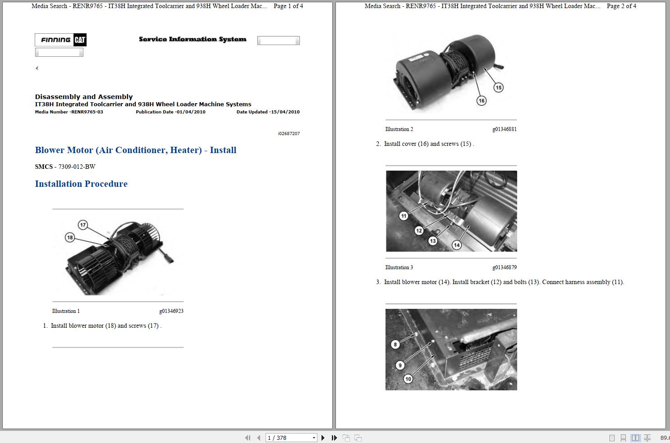
Task: Jump to the last page
Action: (x=334, y=437)
